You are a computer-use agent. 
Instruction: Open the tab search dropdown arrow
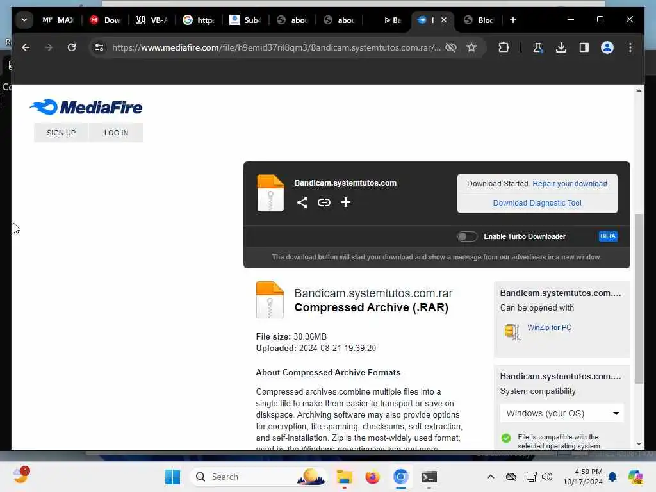pyautogui.click(x=24, y=20)
